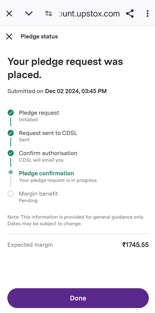Image resolution: width=155 pixels, height=313 pixels.
Task: Close the browser tab with the X icon
Action: (x=9, y=14)
